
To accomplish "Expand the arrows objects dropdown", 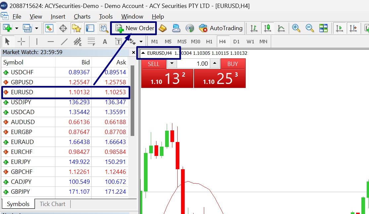I will click(141, 42).
